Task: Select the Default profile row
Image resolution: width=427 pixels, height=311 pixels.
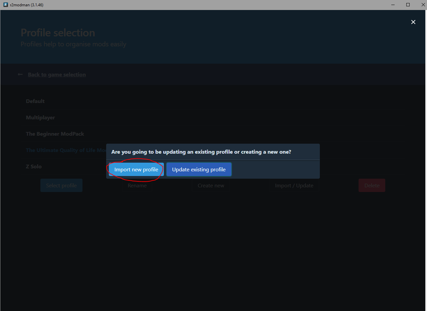Action: pyautogui.click(x=214, y=101)
